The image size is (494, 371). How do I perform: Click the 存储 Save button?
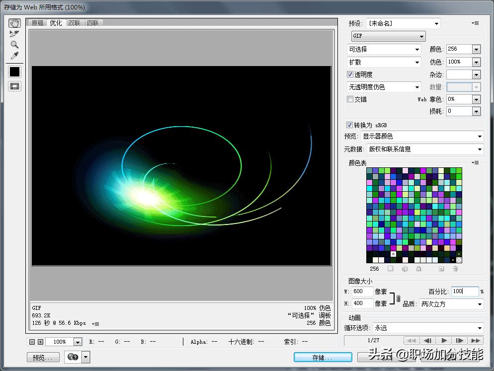click(x=322, y=357)
